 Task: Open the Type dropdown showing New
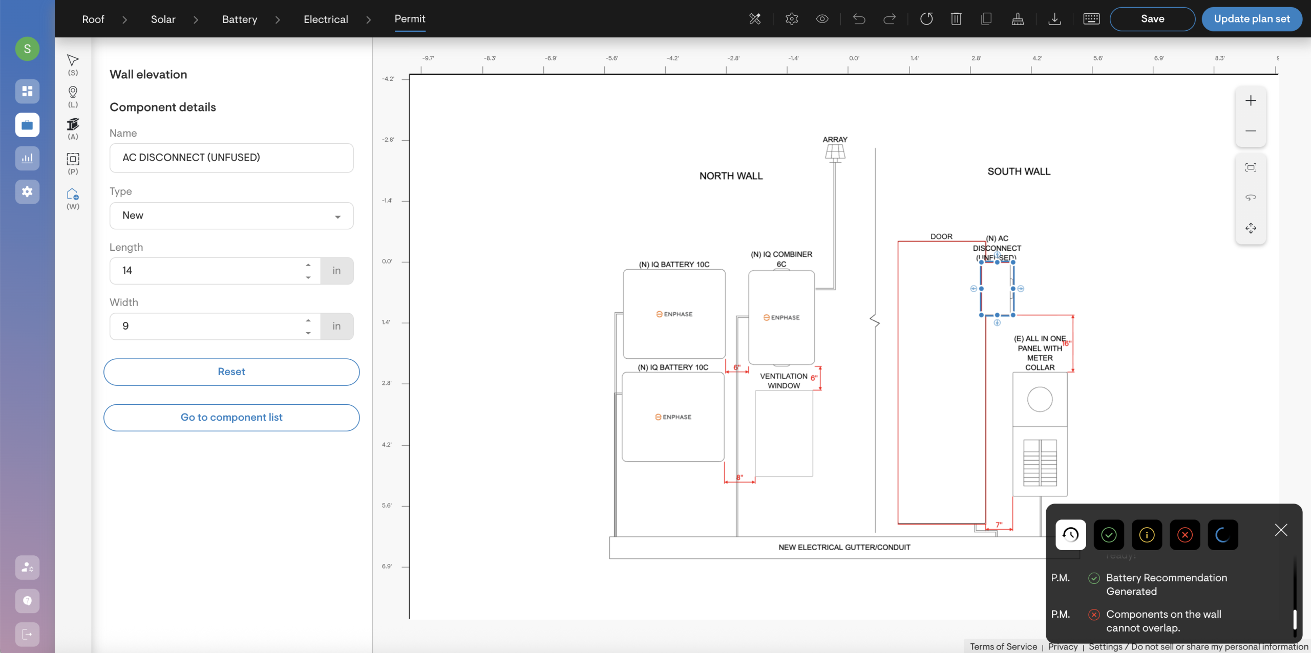pyautogui.click(x=231, y=215)
